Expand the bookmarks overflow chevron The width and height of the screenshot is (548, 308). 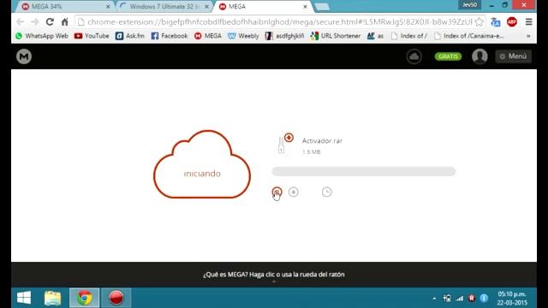(528, 36)
